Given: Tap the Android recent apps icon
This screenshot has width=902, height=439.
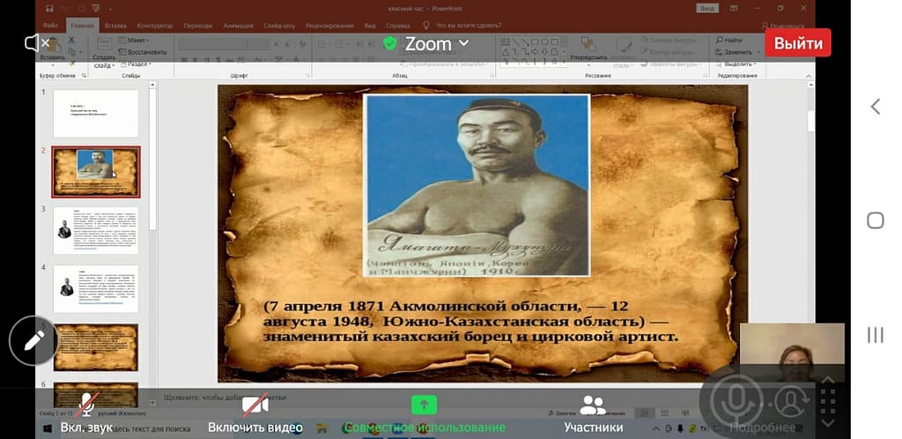Looking at the screenshot, I should point(875,334).
